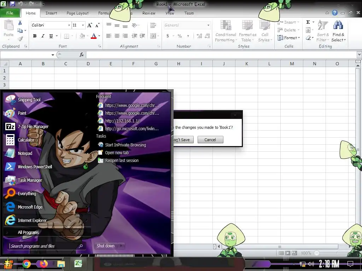Apply Accounting dollar number format
Image resolution: width=362 pixels, height=271 pixels.
coord(168,36)
